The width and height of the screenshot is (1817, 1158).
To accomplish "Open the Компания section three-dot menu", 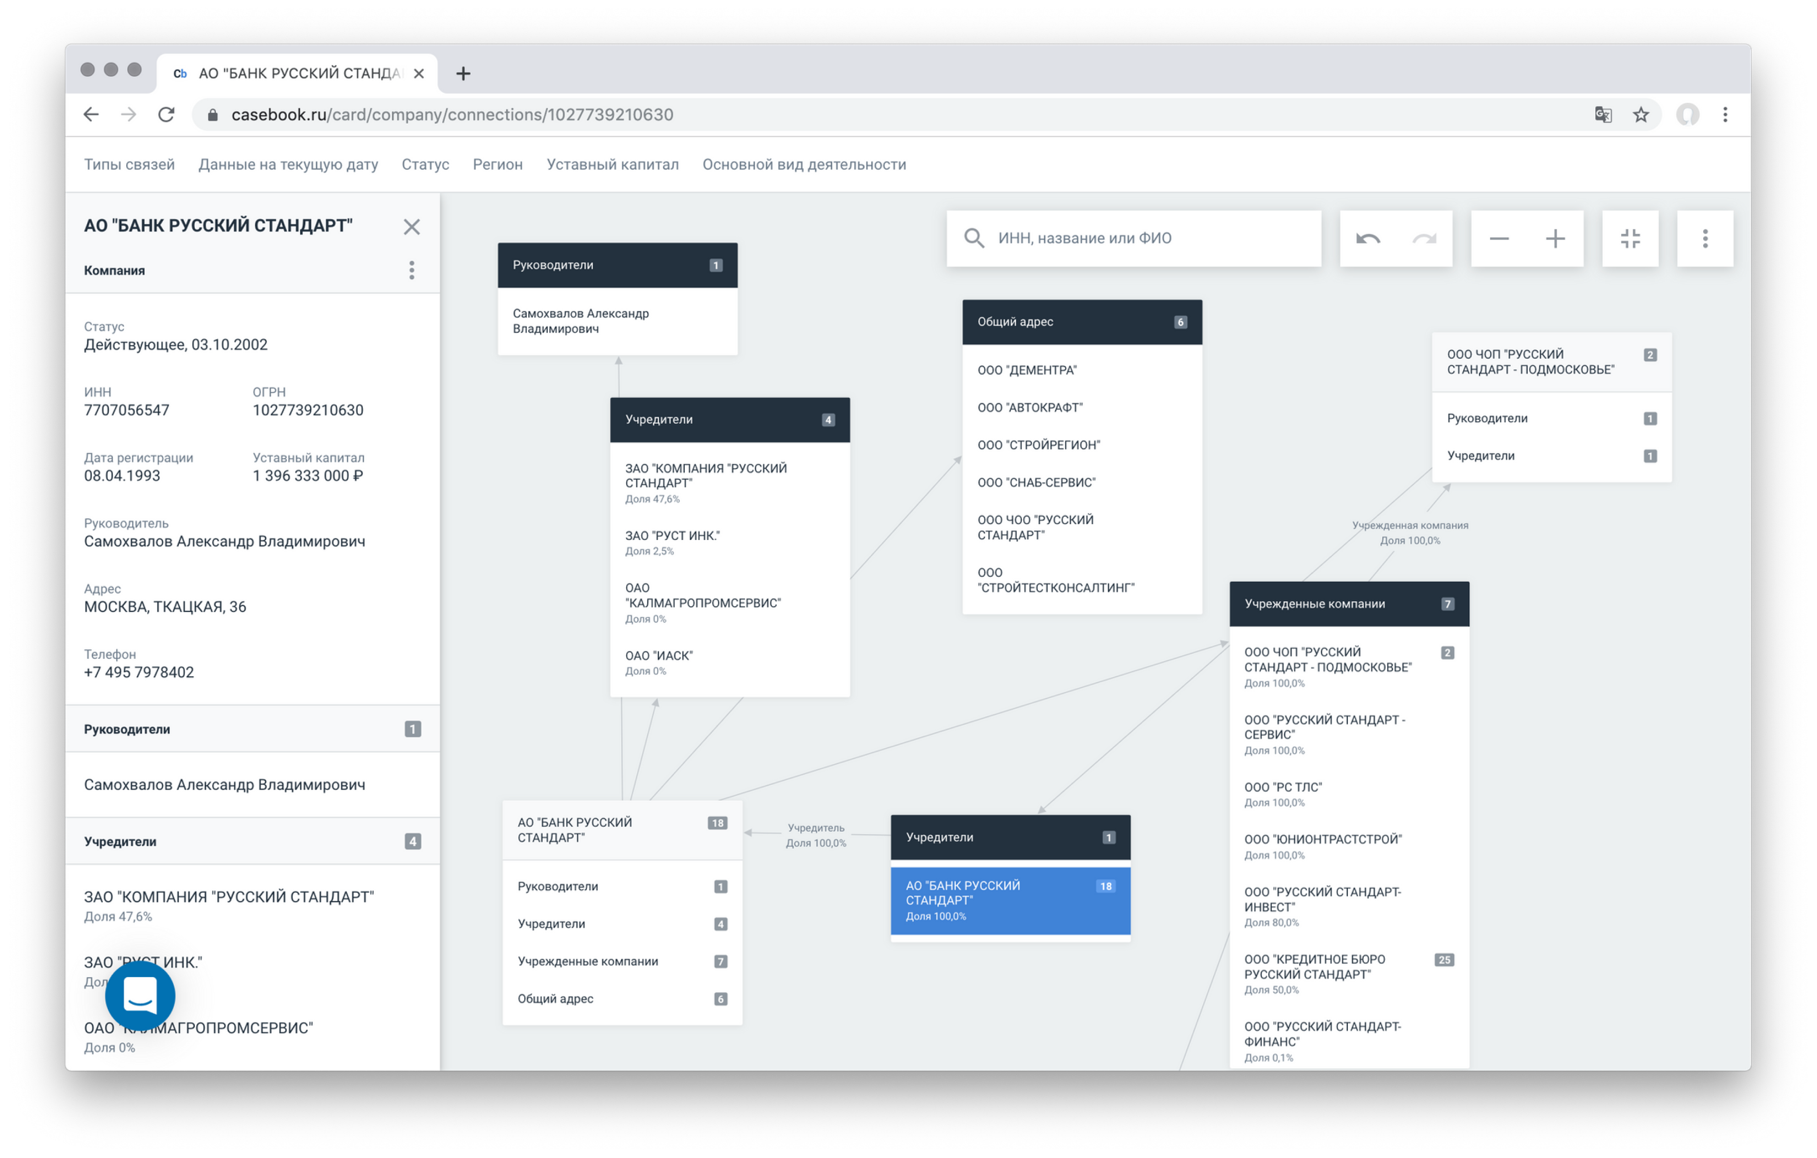I will pos(411,270).
